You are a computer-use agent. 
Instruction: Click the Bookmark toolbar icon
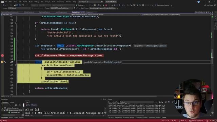coord(143,5)
